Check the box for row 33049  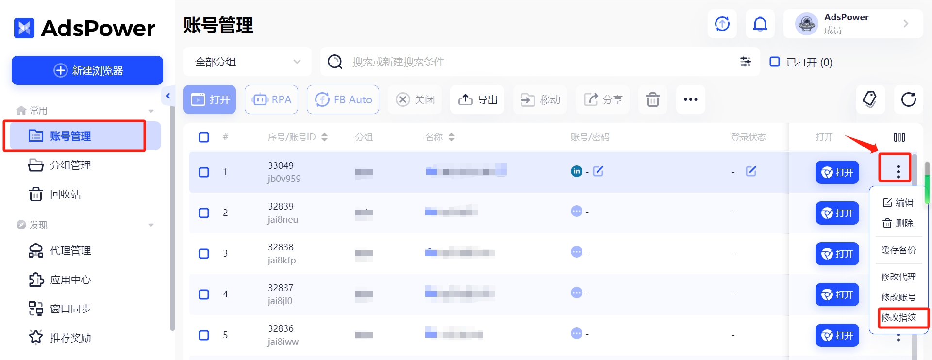tap(204, 172)
